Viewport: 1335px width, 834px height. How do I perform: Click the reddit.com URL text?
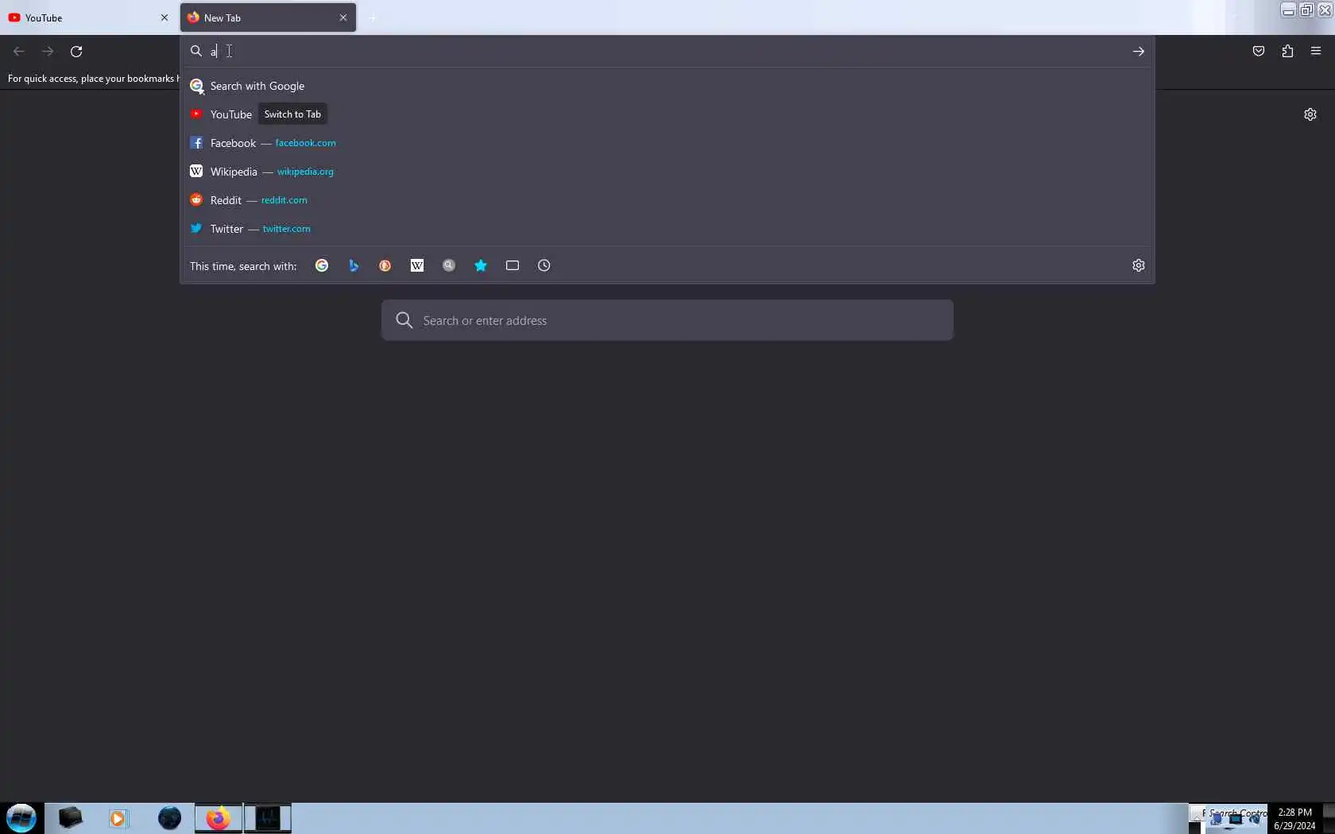coord(284,200)
